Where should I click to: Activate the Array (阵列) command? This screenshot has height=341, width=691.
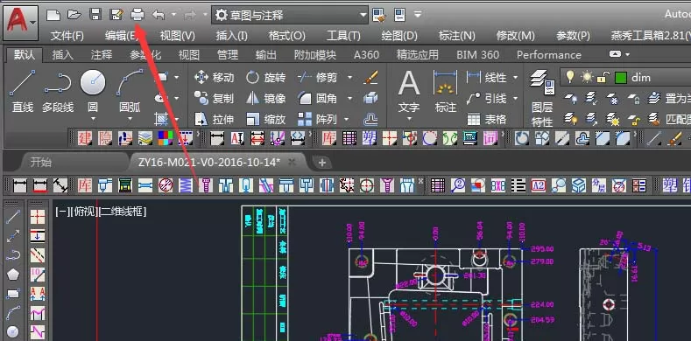pos(318,119)
